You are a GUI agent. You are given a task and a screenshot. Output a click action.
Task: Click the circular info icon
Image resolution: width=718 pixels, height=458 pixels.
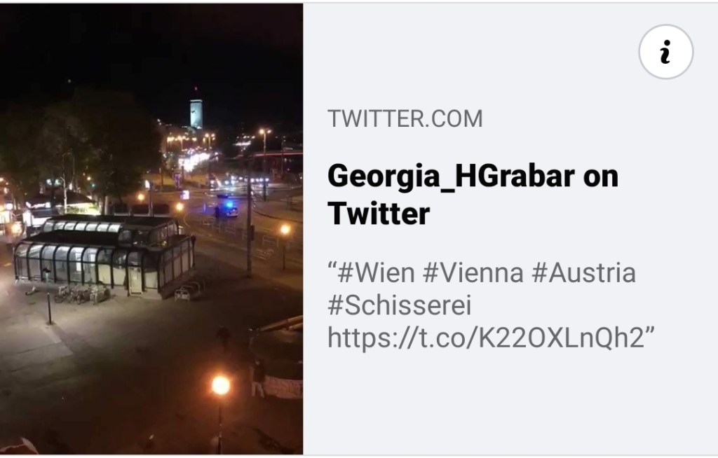(666, 52)
